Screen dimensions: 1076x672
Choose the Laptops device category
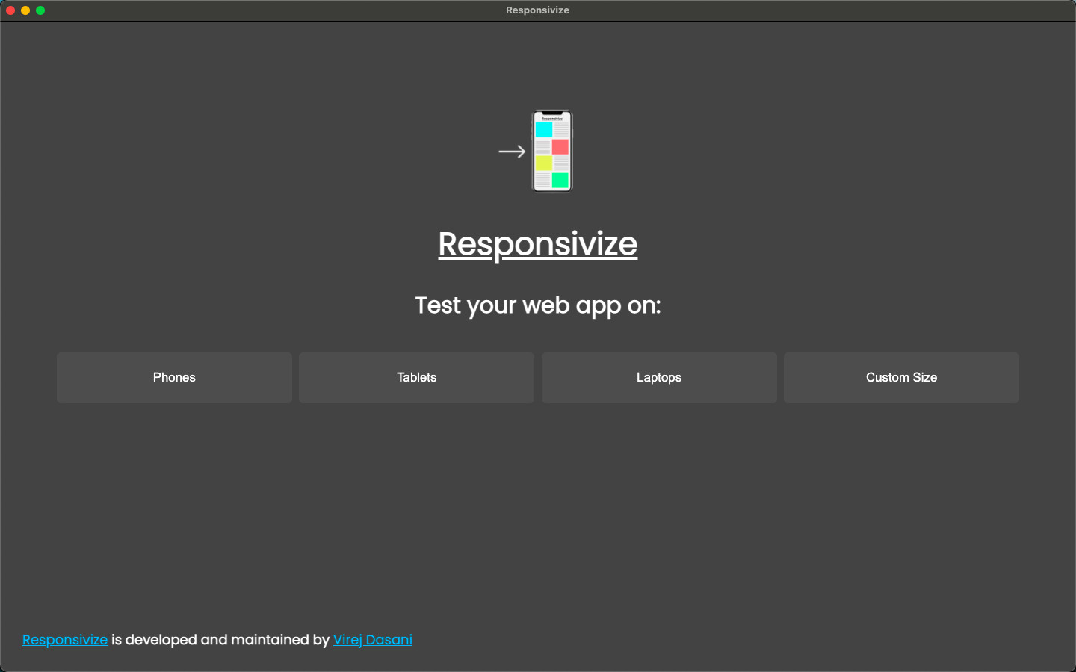click(659, 378)
